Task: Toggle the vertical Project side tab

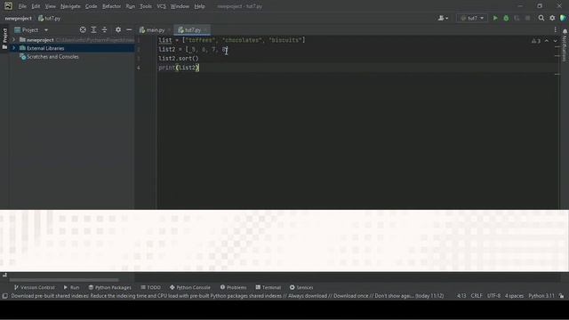Action: [4, 38]
